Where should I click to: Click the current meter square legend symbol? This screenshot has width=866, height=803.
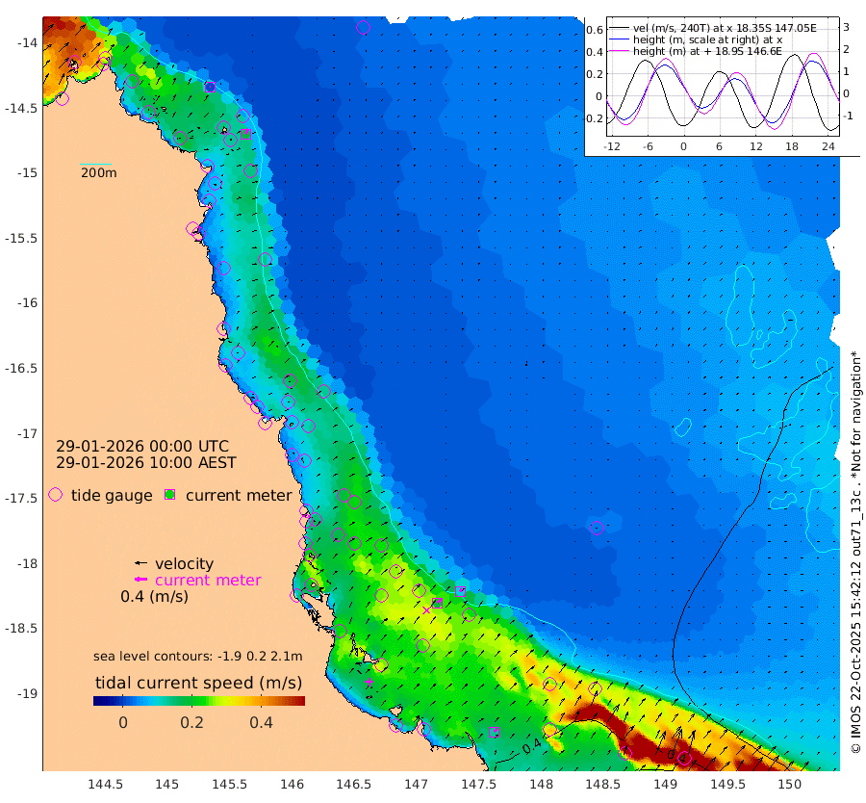170,495
